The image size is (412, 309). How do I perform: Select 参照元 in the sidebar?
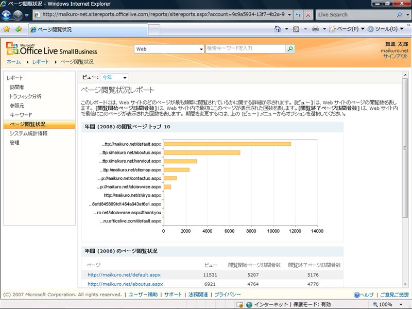(x=17, y=106)
